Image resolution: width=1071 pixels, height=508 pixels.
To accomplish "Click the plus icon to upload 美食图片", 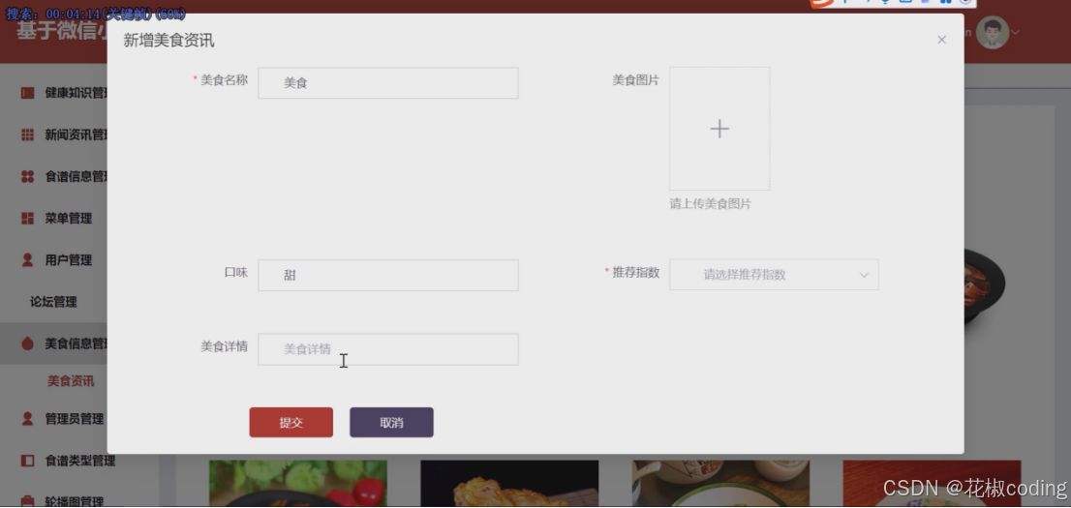I will [x=719, y=129].
